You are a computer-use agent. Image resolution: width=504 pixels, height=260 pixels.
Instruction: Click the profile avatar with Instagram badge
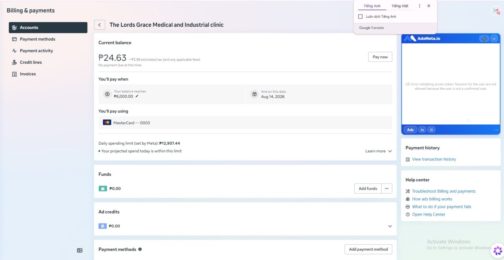[x=496, y=11]
